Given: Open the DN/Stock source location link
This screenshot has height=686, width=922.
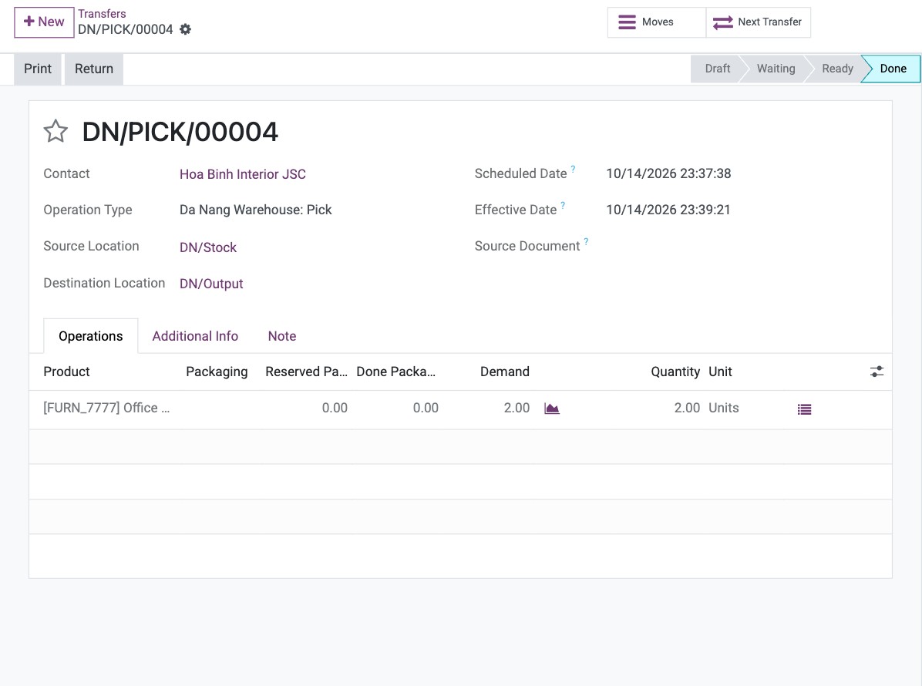Looking at the screenshot, I should [207, 247].
